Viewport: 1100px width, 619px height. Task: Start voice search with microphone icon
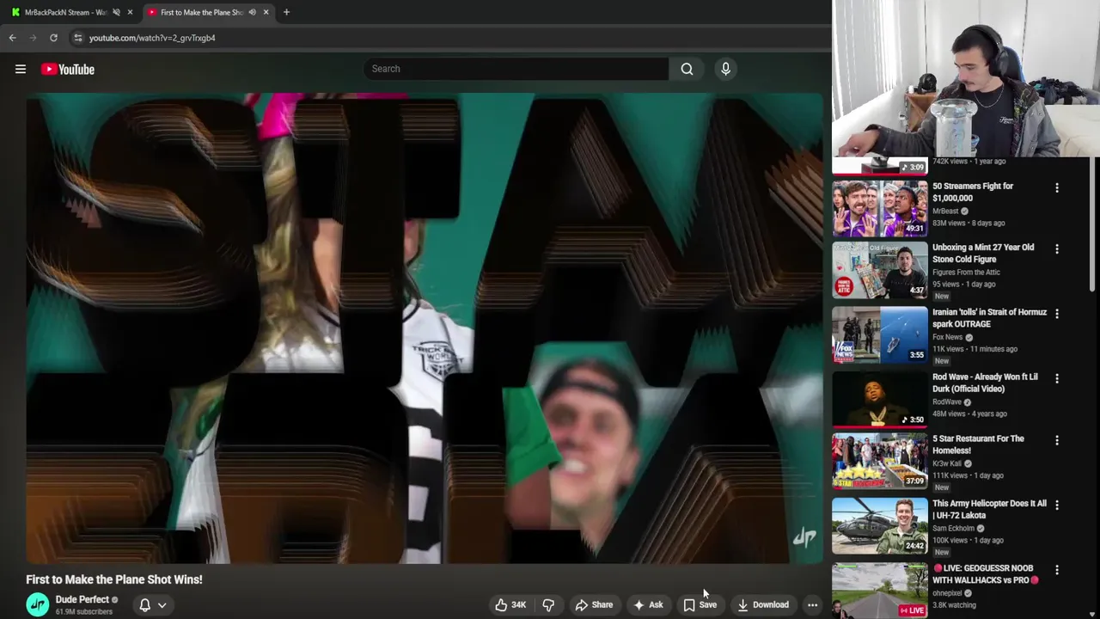725,69
